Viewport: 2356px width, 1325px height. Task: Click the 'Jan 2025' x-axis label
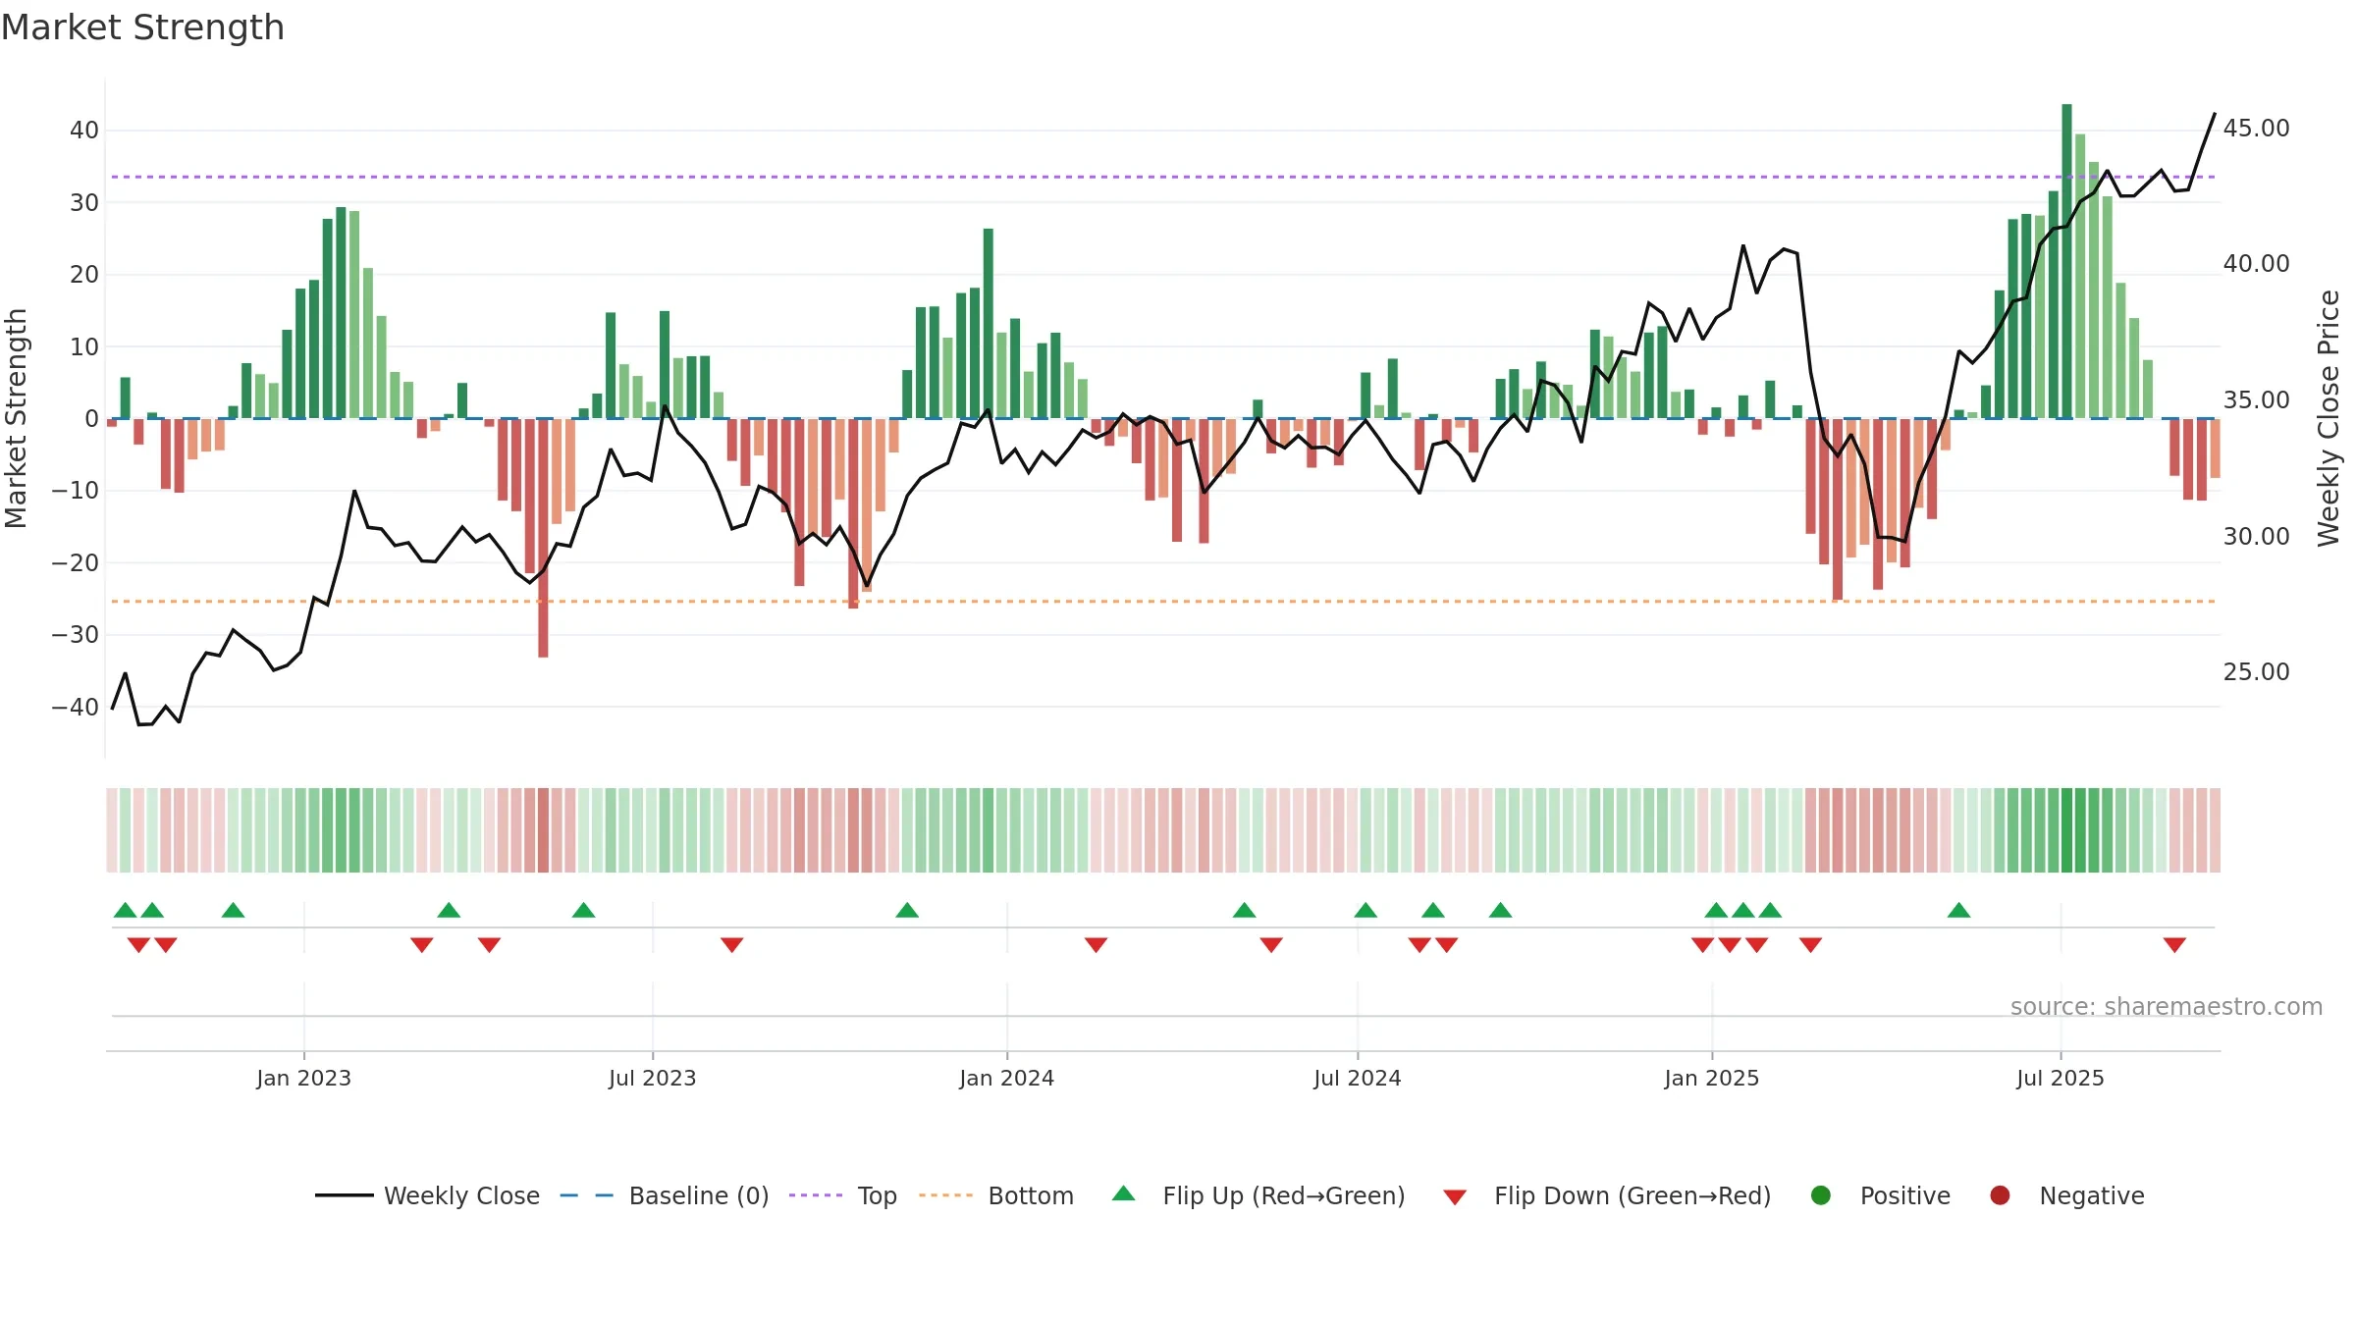(x=1712, y=1078)
